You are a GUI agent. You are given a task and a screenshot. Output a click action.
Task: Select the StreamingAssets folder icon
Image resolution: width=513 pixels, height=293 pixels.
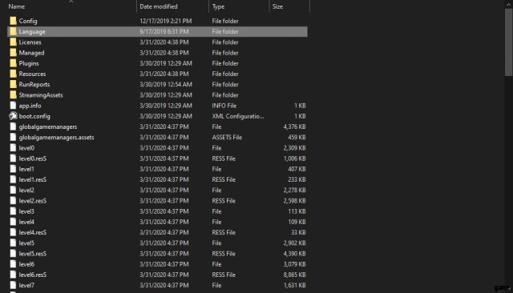point(13,95)
